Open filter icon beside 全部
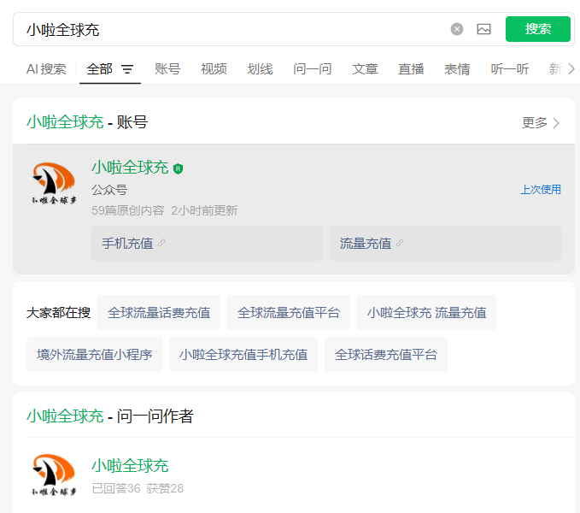Viewport: 580px width, 513px height. [127, 69]
